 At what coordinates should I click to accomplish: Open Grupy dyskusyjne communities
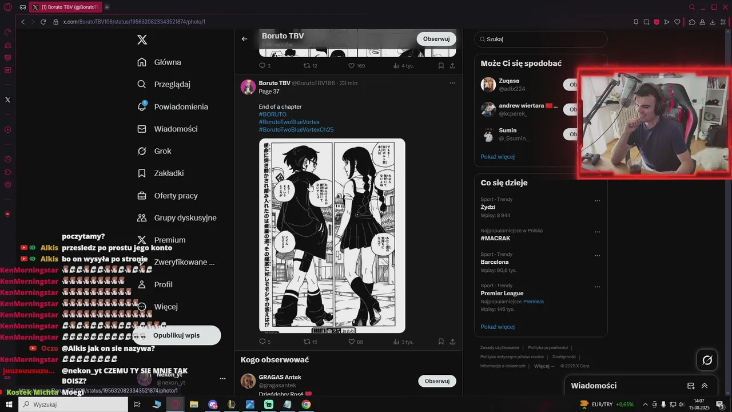click(x=177, y=217)
